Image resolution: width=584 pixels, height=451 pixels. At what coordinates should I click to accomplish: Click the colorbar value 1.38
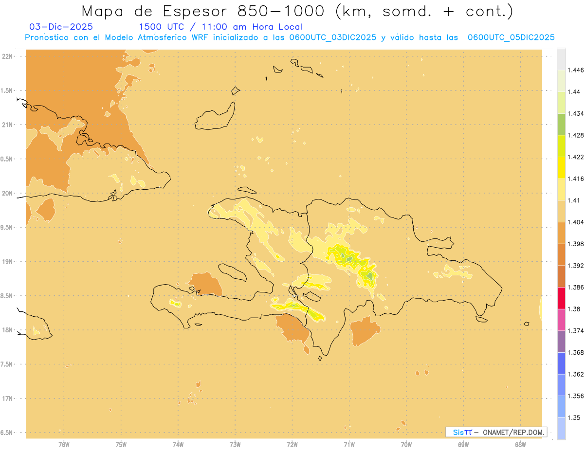tap(574, 309)
